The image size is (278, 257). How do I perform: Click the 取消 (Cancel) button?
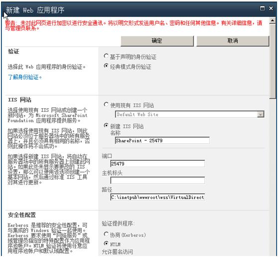(x=233, y=41)
